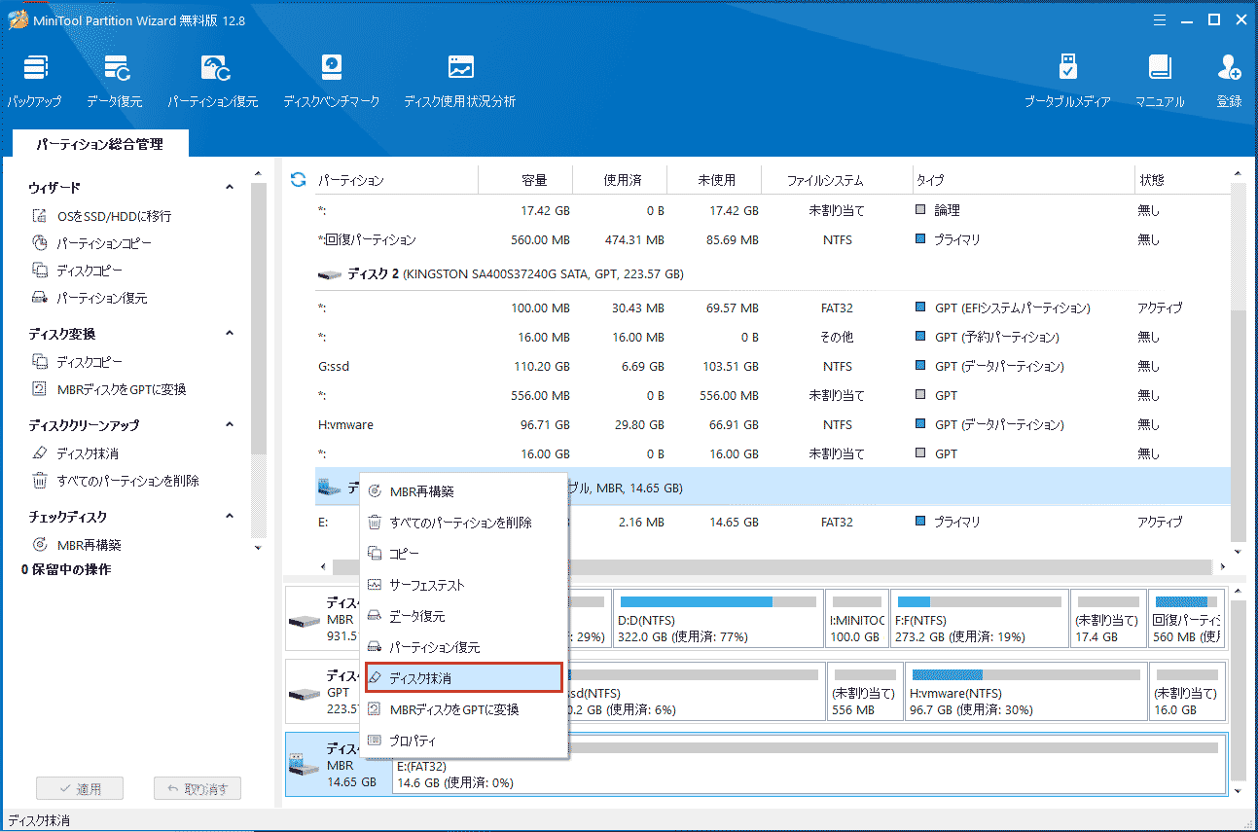Open ディスク使用状況分析 tool
This screenshot has width=1258, height=832.
click(x=460, y=82)
